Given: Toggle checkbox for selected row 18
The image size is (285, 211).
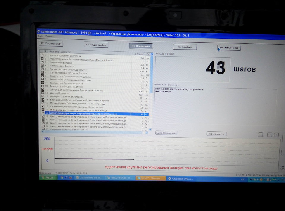Looking at the screenshot, I should click(43, 113).
